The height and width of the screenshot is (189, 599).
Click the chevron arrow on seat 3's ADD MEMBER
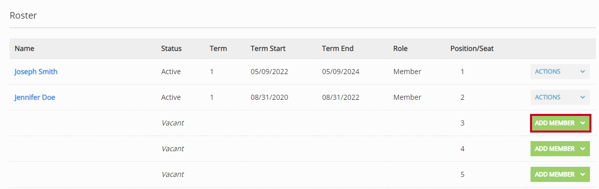tap(582, 123)
